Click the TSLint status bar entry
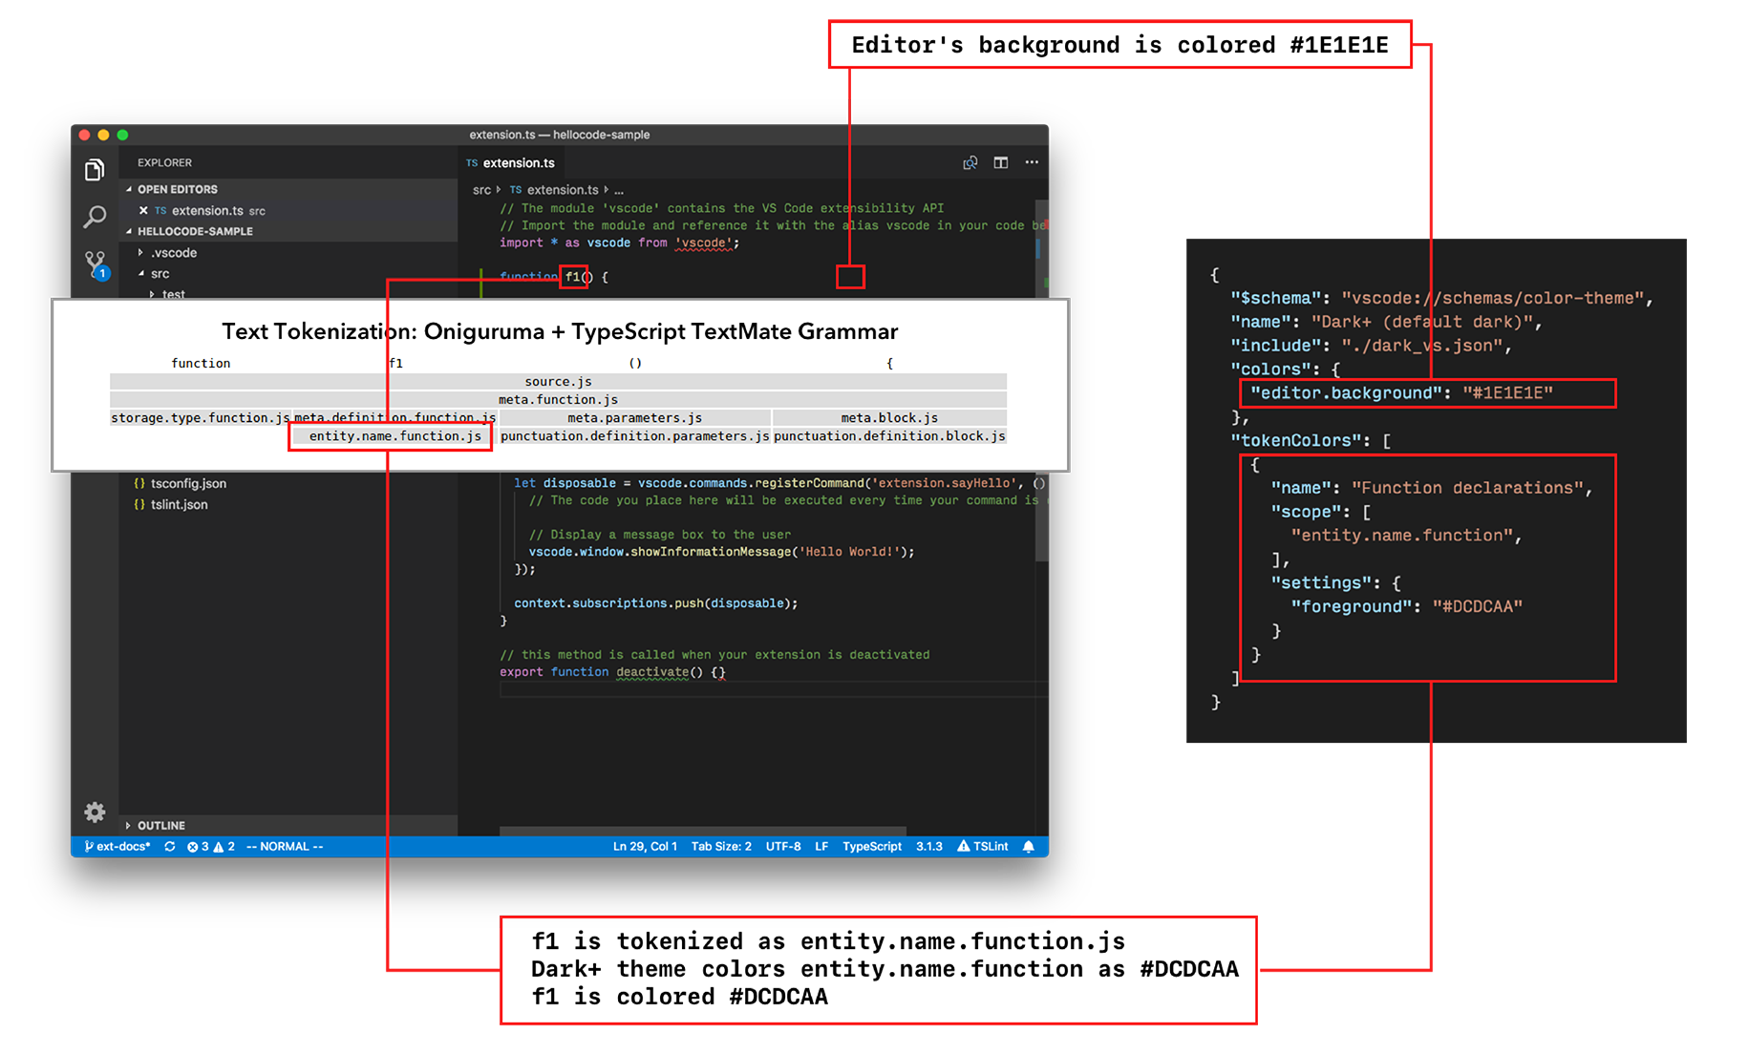This screenshot has height=1055, width=1748. tap(983, 846)
